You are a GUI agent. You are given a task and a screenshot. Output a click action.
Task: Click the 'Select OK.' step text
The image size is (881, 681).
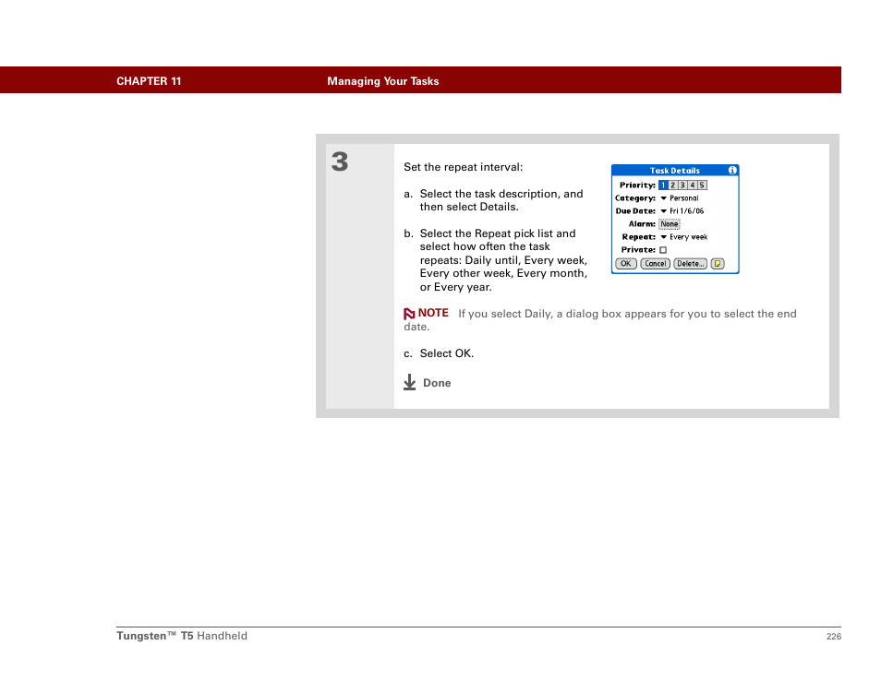(447, 353)
